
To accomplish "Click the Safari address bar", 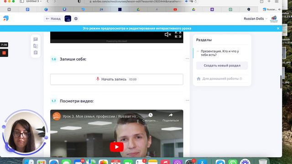I will (138, 1).
